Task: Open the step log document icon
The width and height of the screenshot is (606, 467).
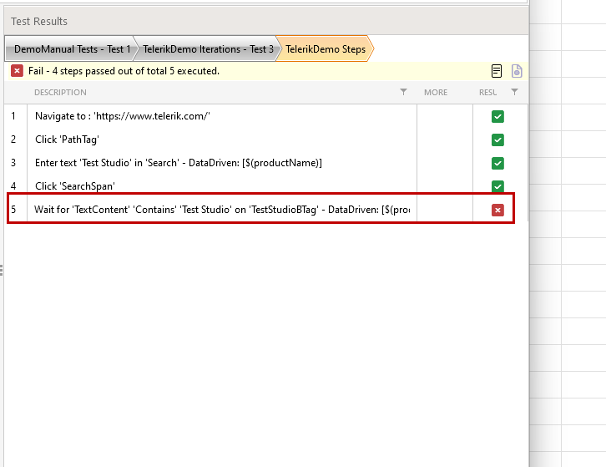Action: pos(497,71)
